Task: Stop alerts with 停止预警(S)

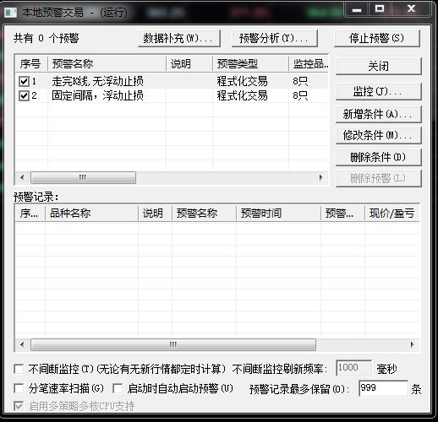Action: coord(377,38)
